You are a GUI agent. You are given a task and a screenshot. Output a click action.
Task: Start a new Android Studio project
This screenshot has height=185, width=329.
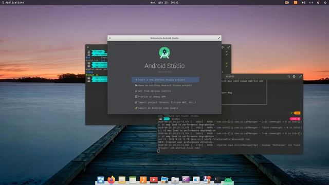tap(166, 80)
